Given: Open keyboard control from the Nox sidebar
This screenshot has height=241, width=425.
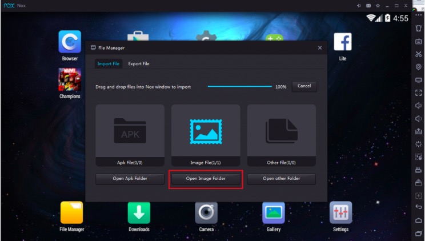Looking at the screenshot, I should [419, 42].
